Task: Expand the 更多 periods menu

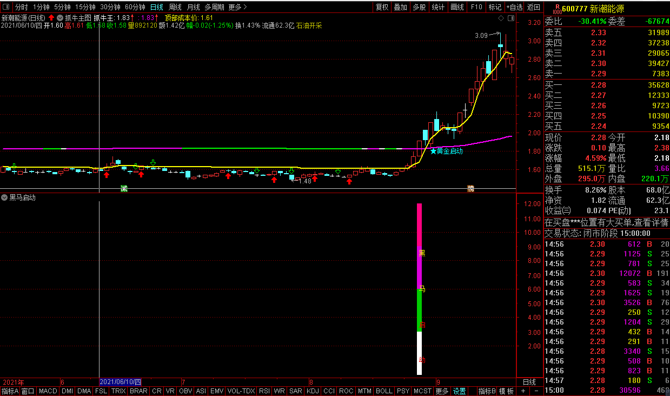Action: 237,7
